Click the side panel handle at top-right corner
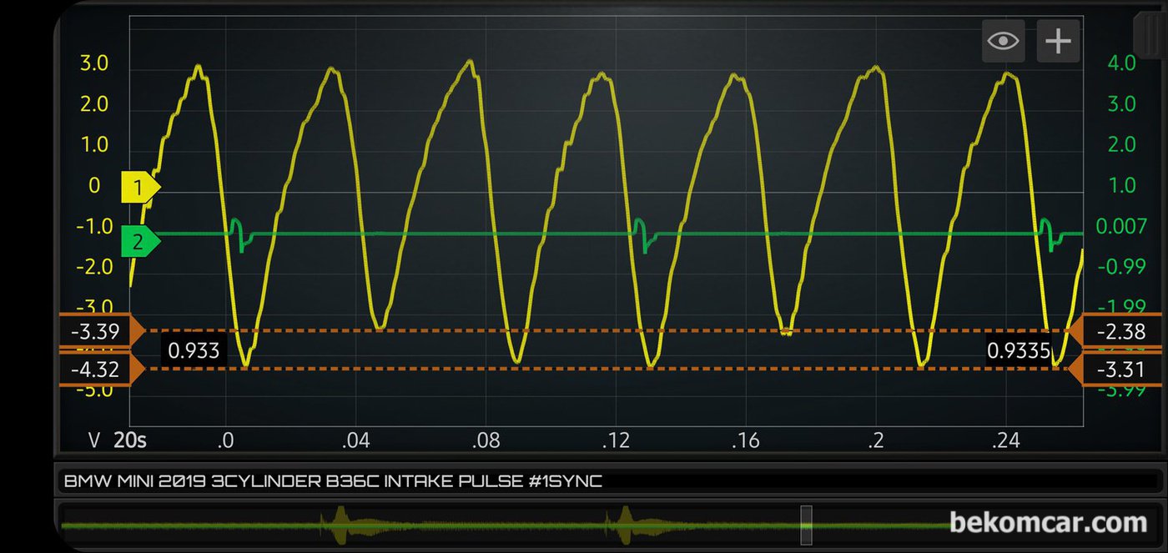This screenshot has height=553, width=1168. click(1149, 33)
